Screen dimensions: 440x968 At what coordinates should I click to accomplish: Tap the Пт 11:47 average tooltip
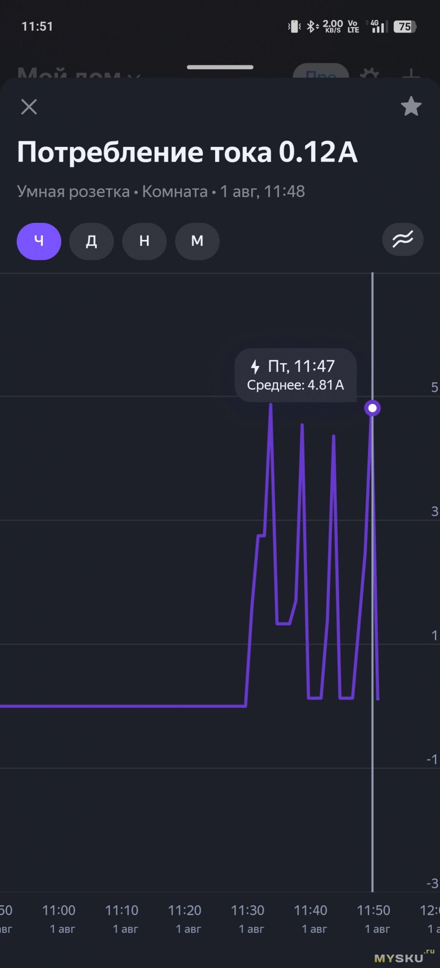(x=296, y=375)
